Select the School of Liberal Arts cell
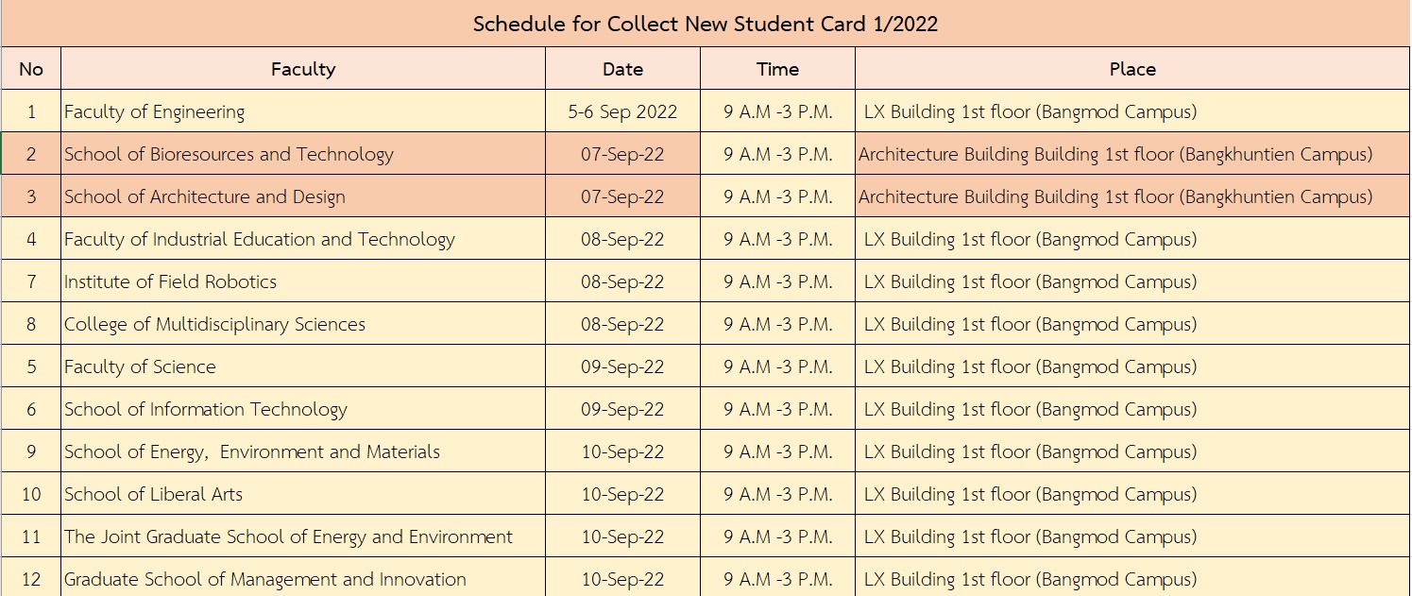 153,494
